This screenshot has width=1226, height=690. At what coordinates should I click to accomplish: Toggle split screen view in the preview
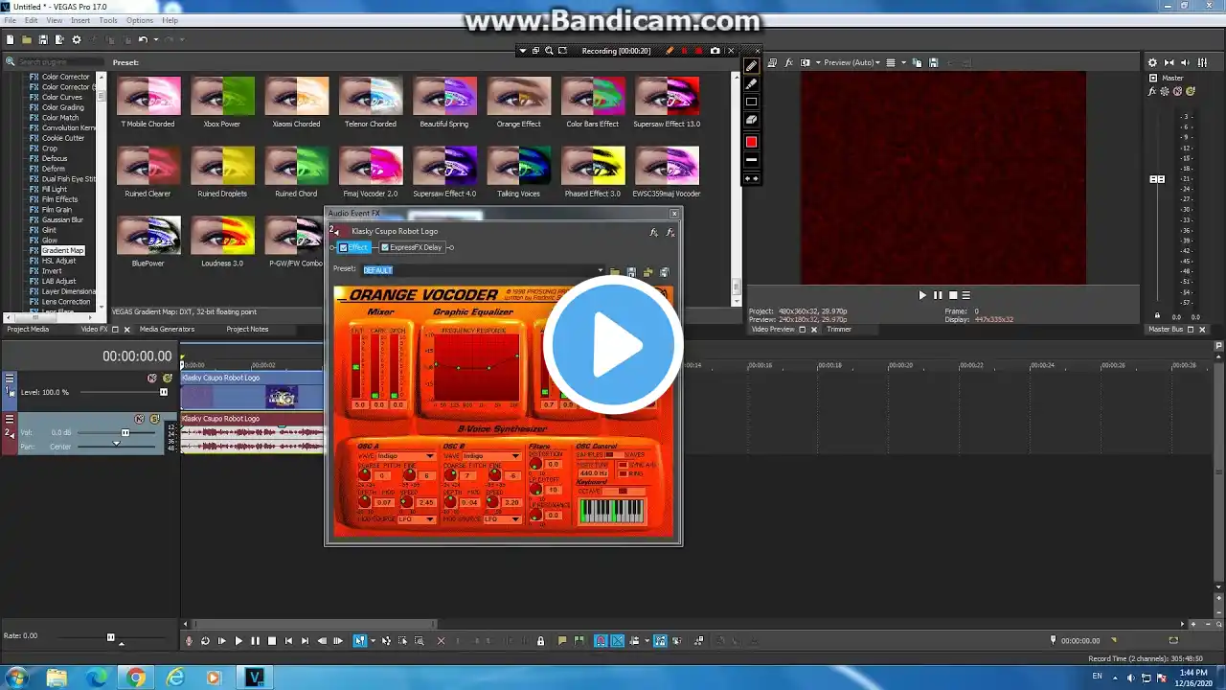[805, 62]
